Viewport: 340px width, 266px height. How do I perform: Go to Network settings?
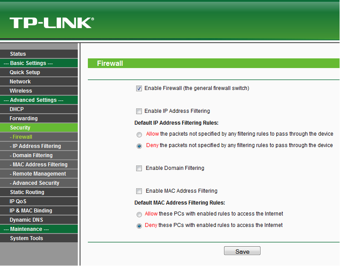click(x=39, y=82)
